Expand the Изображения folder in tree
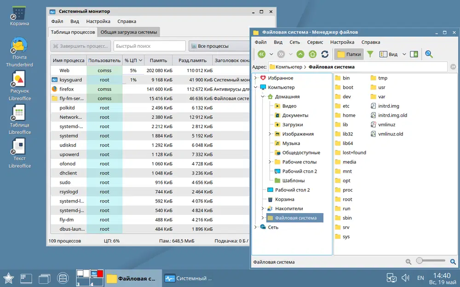 [270, 134]
